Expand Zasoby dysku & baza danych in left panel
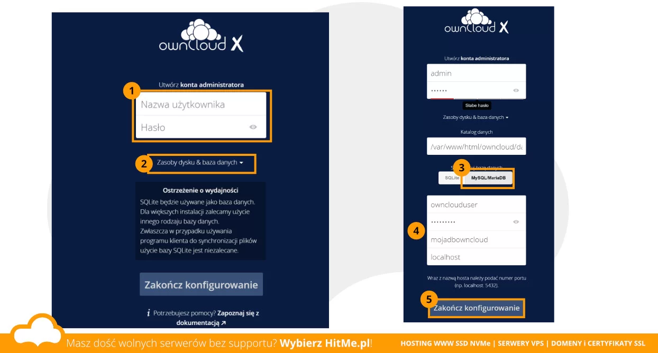The width and height of the screenshot is (658, 353). [200, 163]
